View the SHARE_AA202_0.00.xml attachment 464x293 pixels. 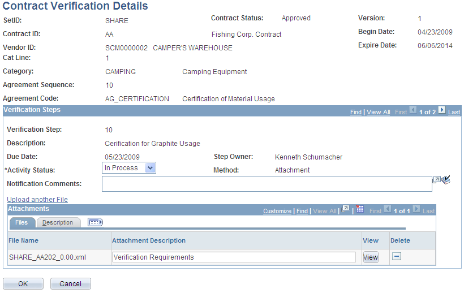point(371,257)
